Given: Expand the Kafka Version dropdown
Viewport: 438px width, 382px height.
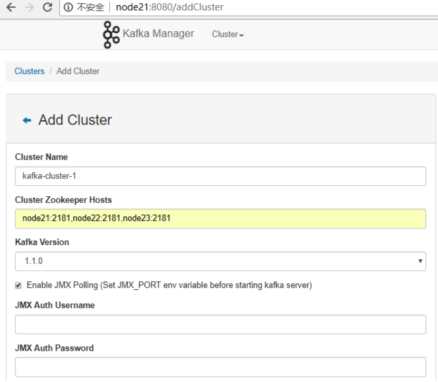Looking at the screenshot, I should [221, 261].
